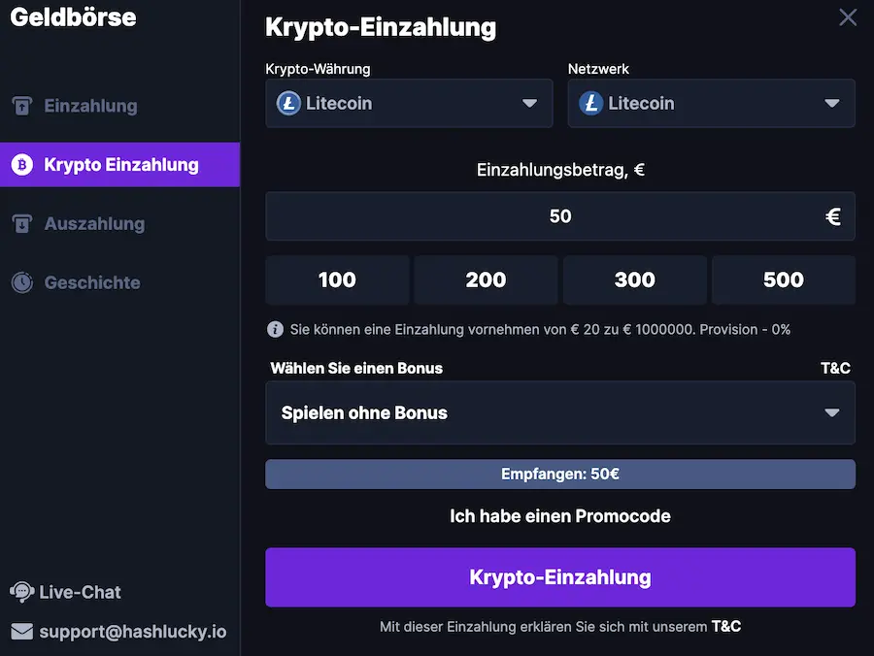Click the Empfangen: 50€ progress bar
The image size is (874, 656).
click(x=560, y=474)
